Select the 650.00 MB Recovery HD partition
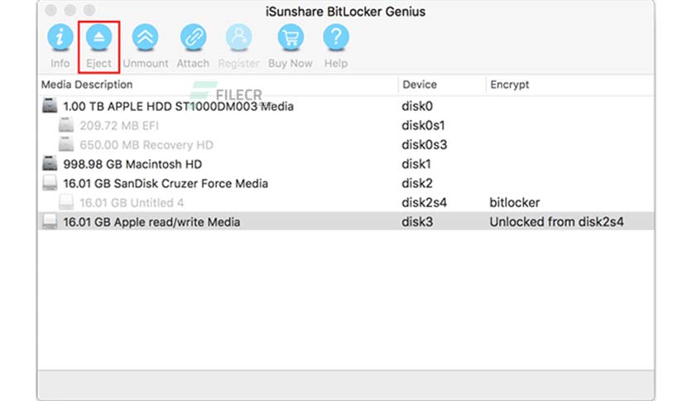The image size is (692, 401). [347, 145]
